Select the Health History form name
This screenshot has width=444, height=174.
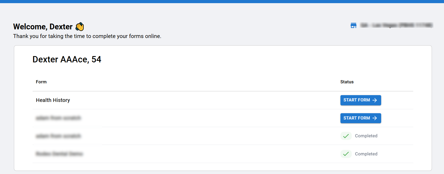(x=53, y=100)
